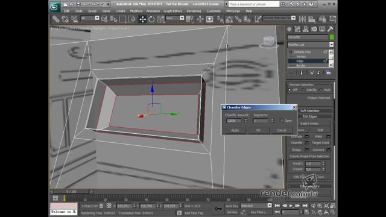Choose the Unlink Selection tool

pos(65,19)
